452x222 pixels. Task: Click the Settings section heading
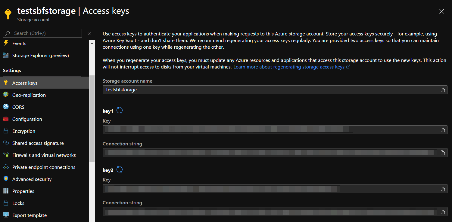coord(12,70)
